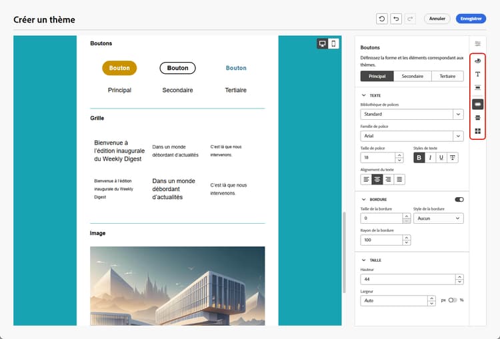Select the Tertiaire tab
The width and height of the screenshot is (500, 339).
(447, 76)
